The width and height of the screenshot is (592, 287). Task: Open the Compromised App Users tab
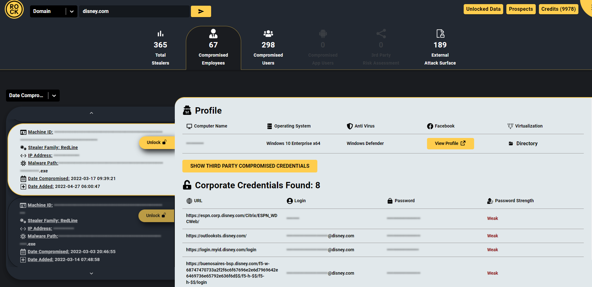tap(323, 48)
